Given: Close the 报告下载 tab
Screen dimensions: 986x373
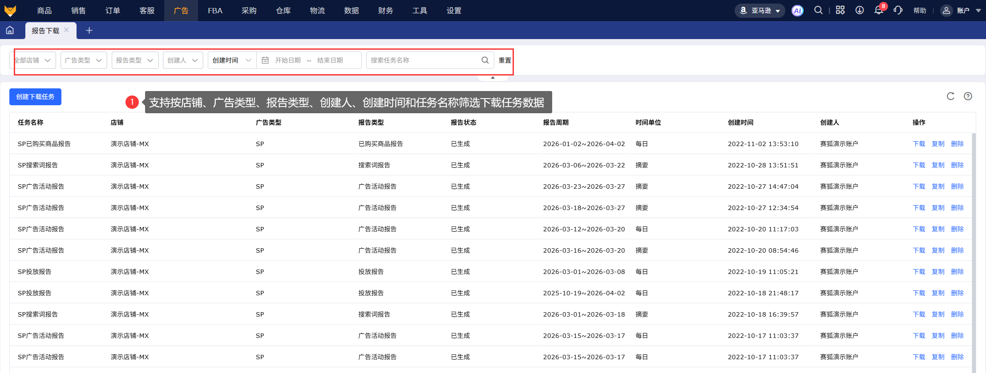Looking at the screenshot, I should 66,30.
